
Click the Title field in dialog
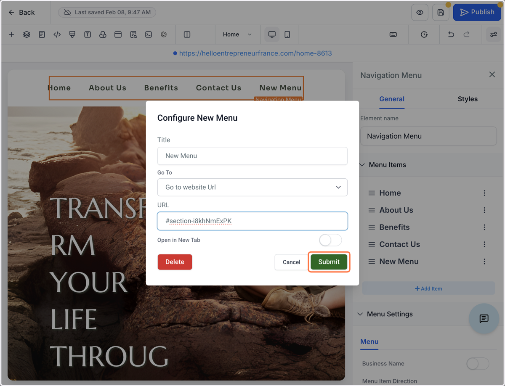coord(252,156)
